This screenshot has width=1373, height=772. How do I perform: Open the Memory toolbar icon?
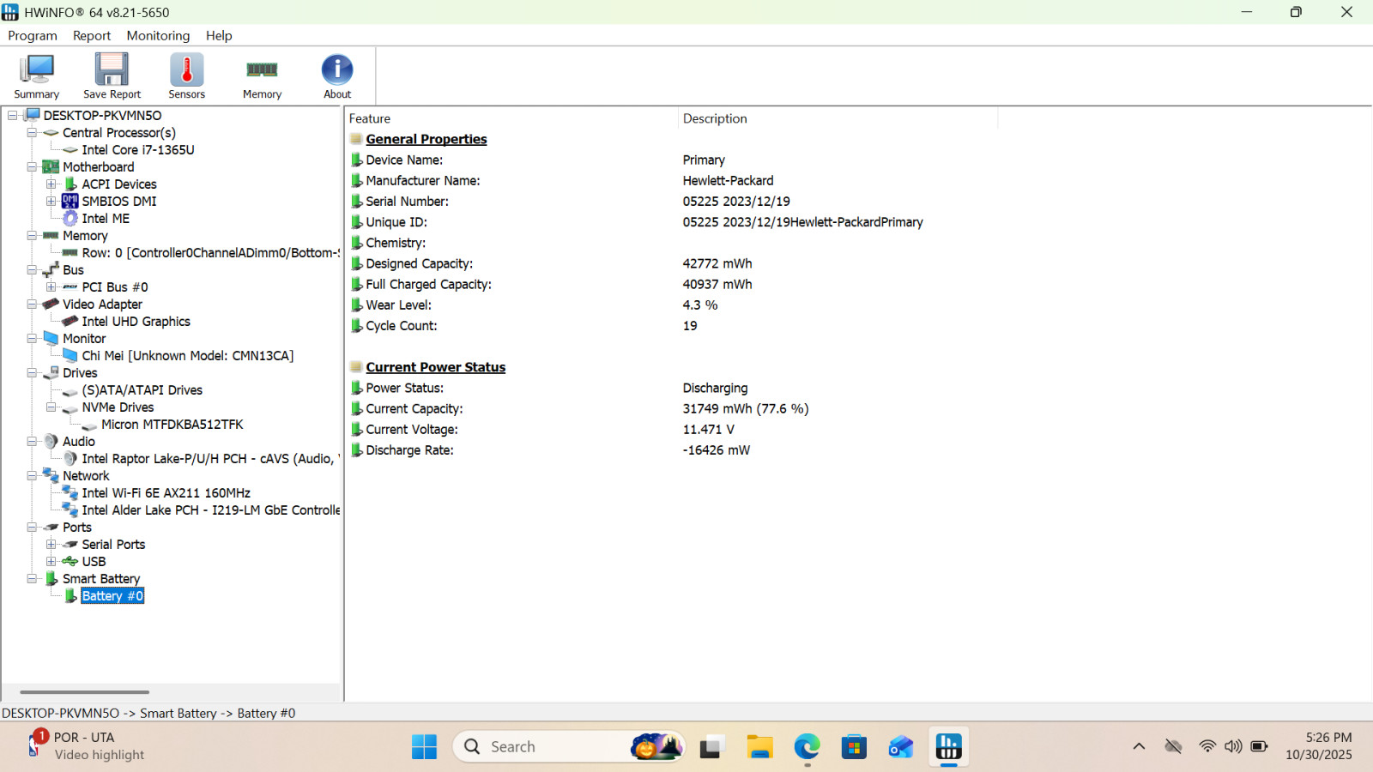(x=262, y=76)
